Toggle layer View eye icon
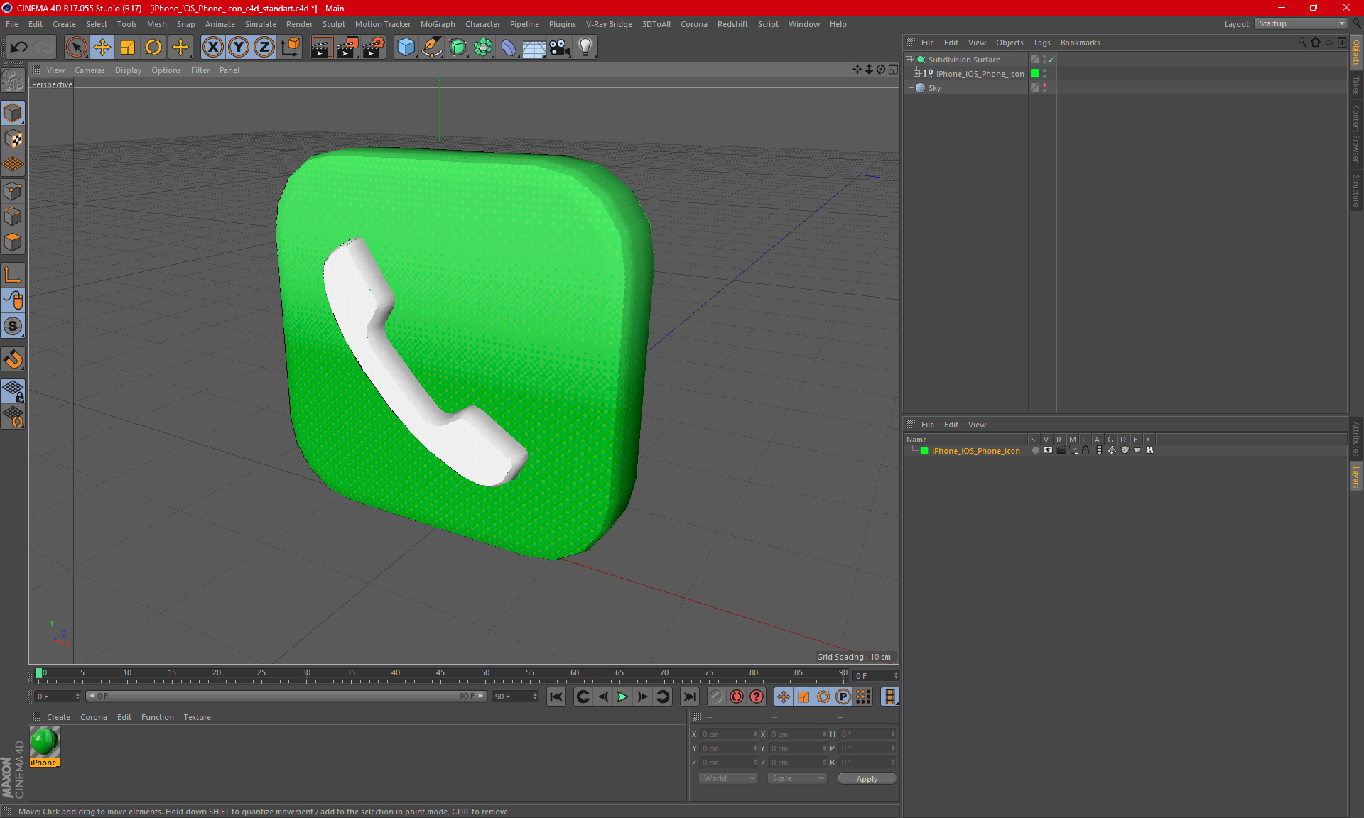This screenshot has height=818, width=1364. click(1048, 450)
